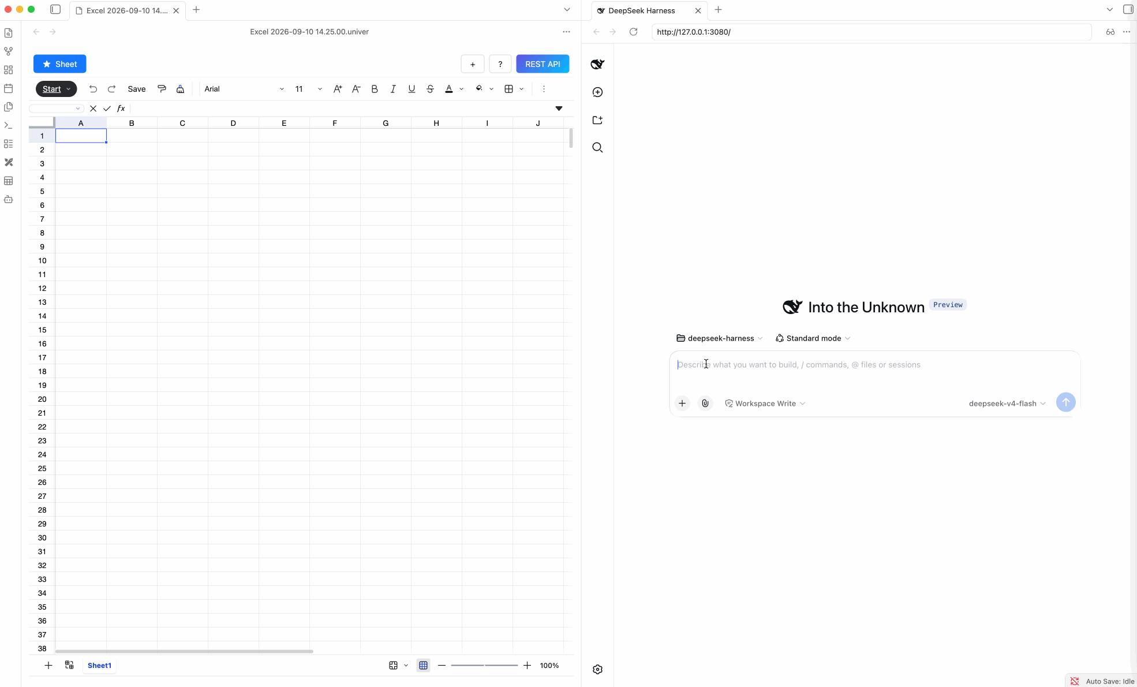Image resolution: width=1137 pixels, height=687 pixels.
Task: Open the Arial font family dropdown
Action: (x=244, y=89)
